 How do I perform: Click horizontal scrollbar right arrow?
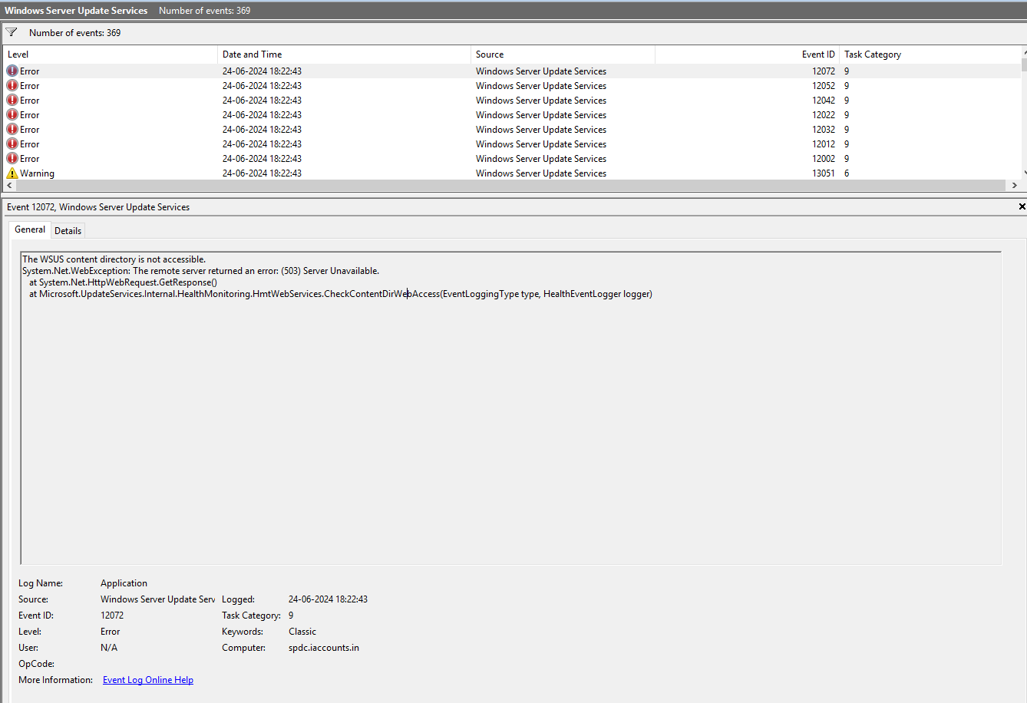point(1015,186)
